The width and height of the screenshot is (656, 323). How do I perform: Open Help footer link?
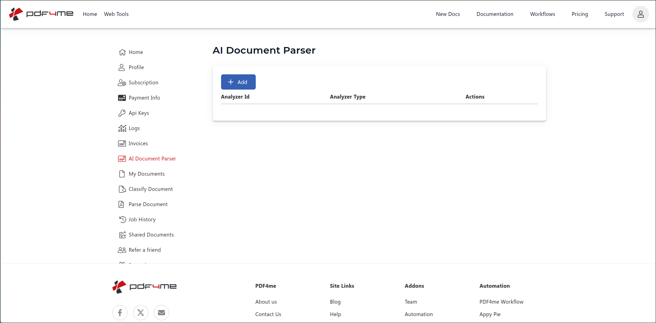point(335,314)
